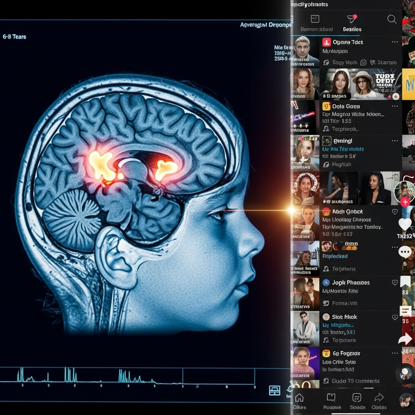Open the Rotorek icon in bottom navigation
This screenshot has width=415, height=415.
331,397
